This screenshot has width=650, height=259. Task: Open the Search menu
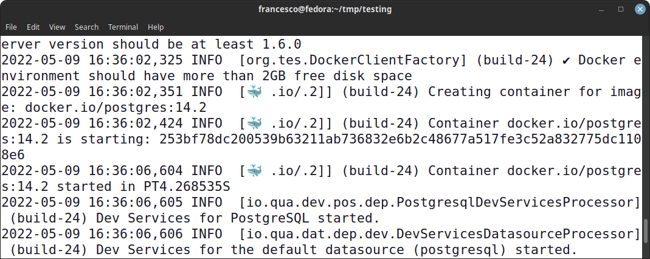click(x=86, y=27)
